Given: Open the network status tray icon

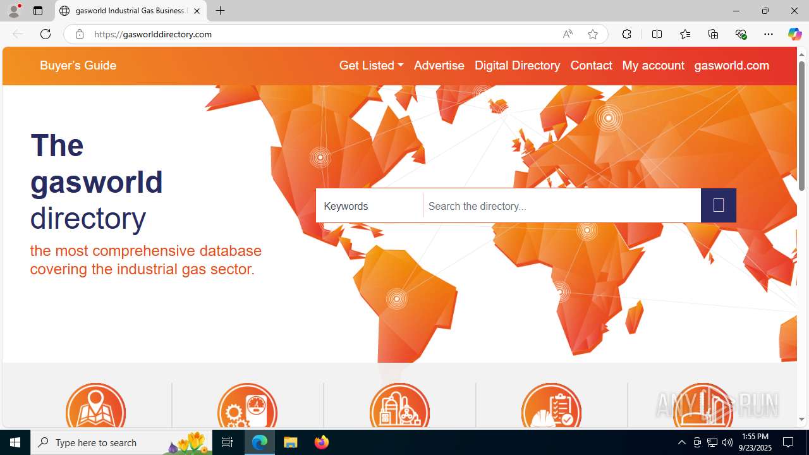Looking at the screenshot, I should pyautogui.click(x=712, y=442).
